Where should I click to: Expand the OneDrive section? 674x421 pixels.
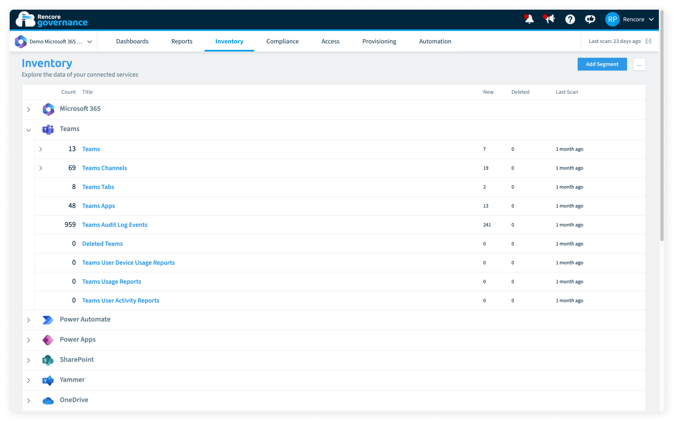[29, 401]
